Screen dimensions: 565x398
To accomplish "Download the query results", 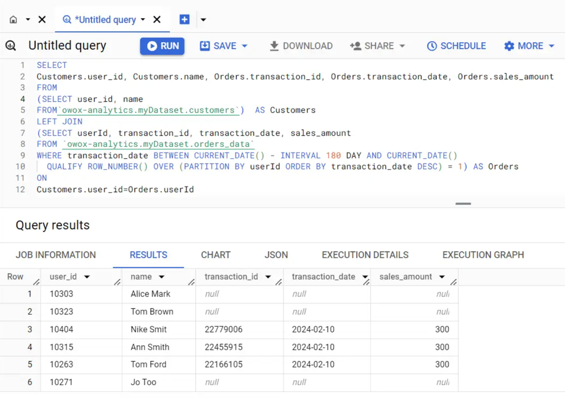I will point(301,46).
